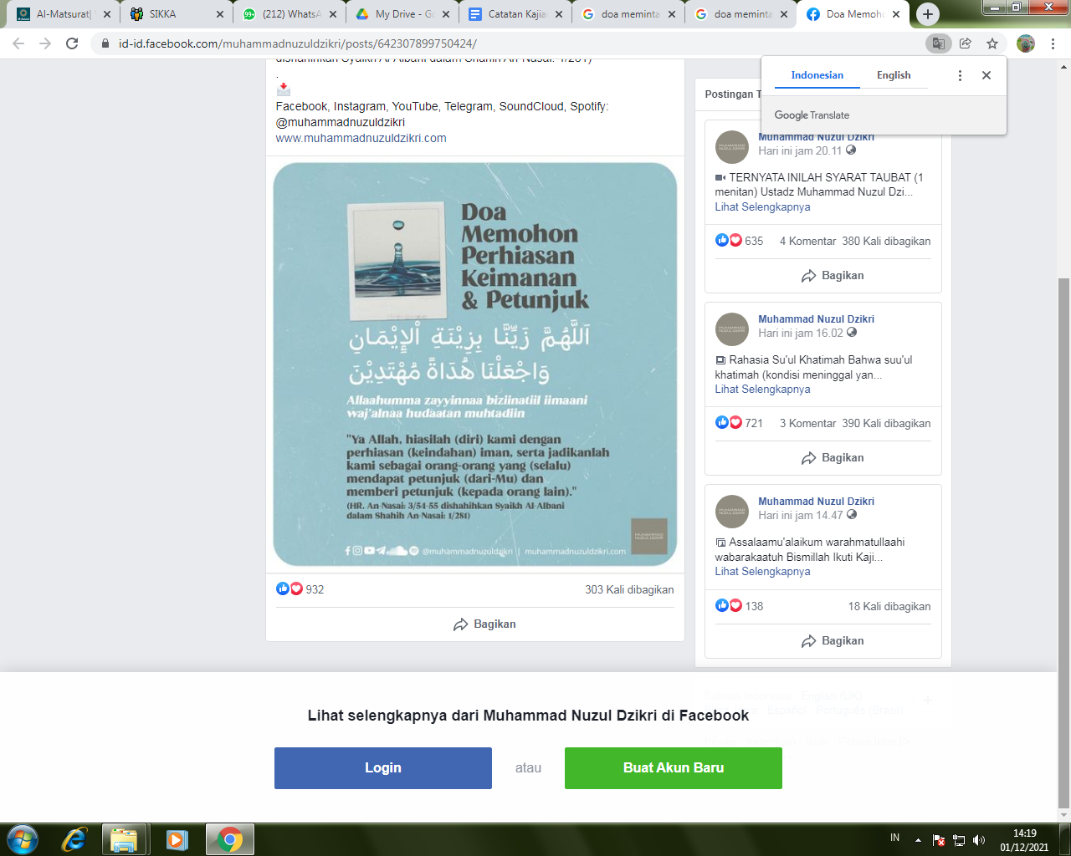Click reaction icons beside 721
Image resolution: width=1071 pixels, height=856 pixels.
(x=729, y=422)
